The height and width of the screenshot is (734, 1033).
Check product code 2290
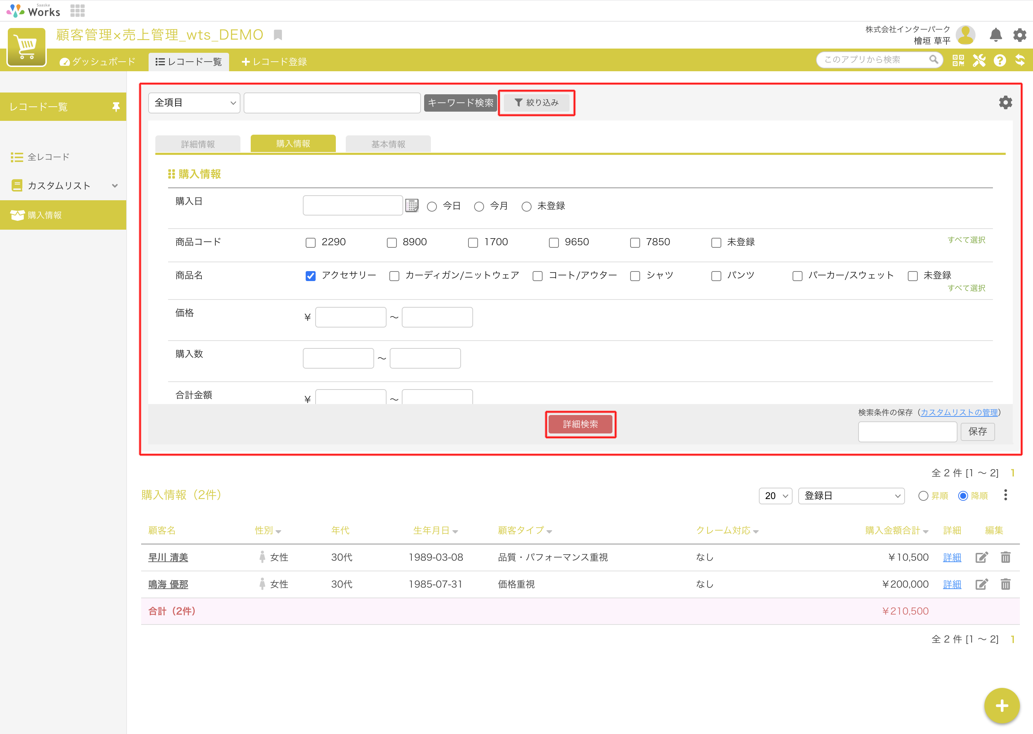coord(310,243)
